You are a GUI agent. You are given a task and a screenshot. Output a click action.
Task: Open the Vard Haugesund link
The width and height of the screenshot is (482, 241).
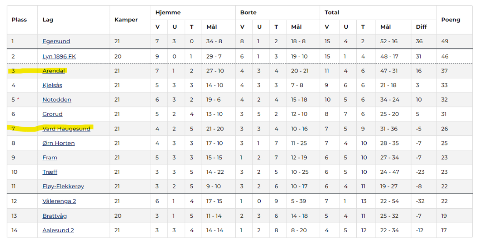[66, 128]
